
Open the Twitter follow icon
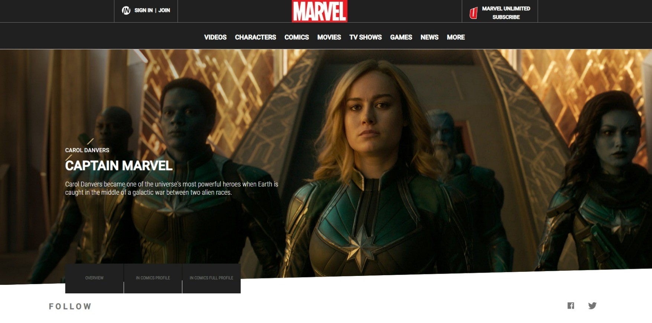(x=592, y=306)
